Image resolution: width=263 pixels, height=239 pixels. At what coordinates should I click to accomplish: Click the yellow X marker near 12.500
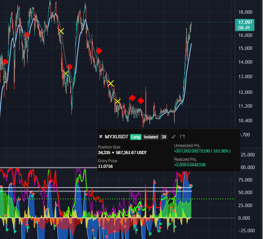pyautogui.click(x=111, y=83)
